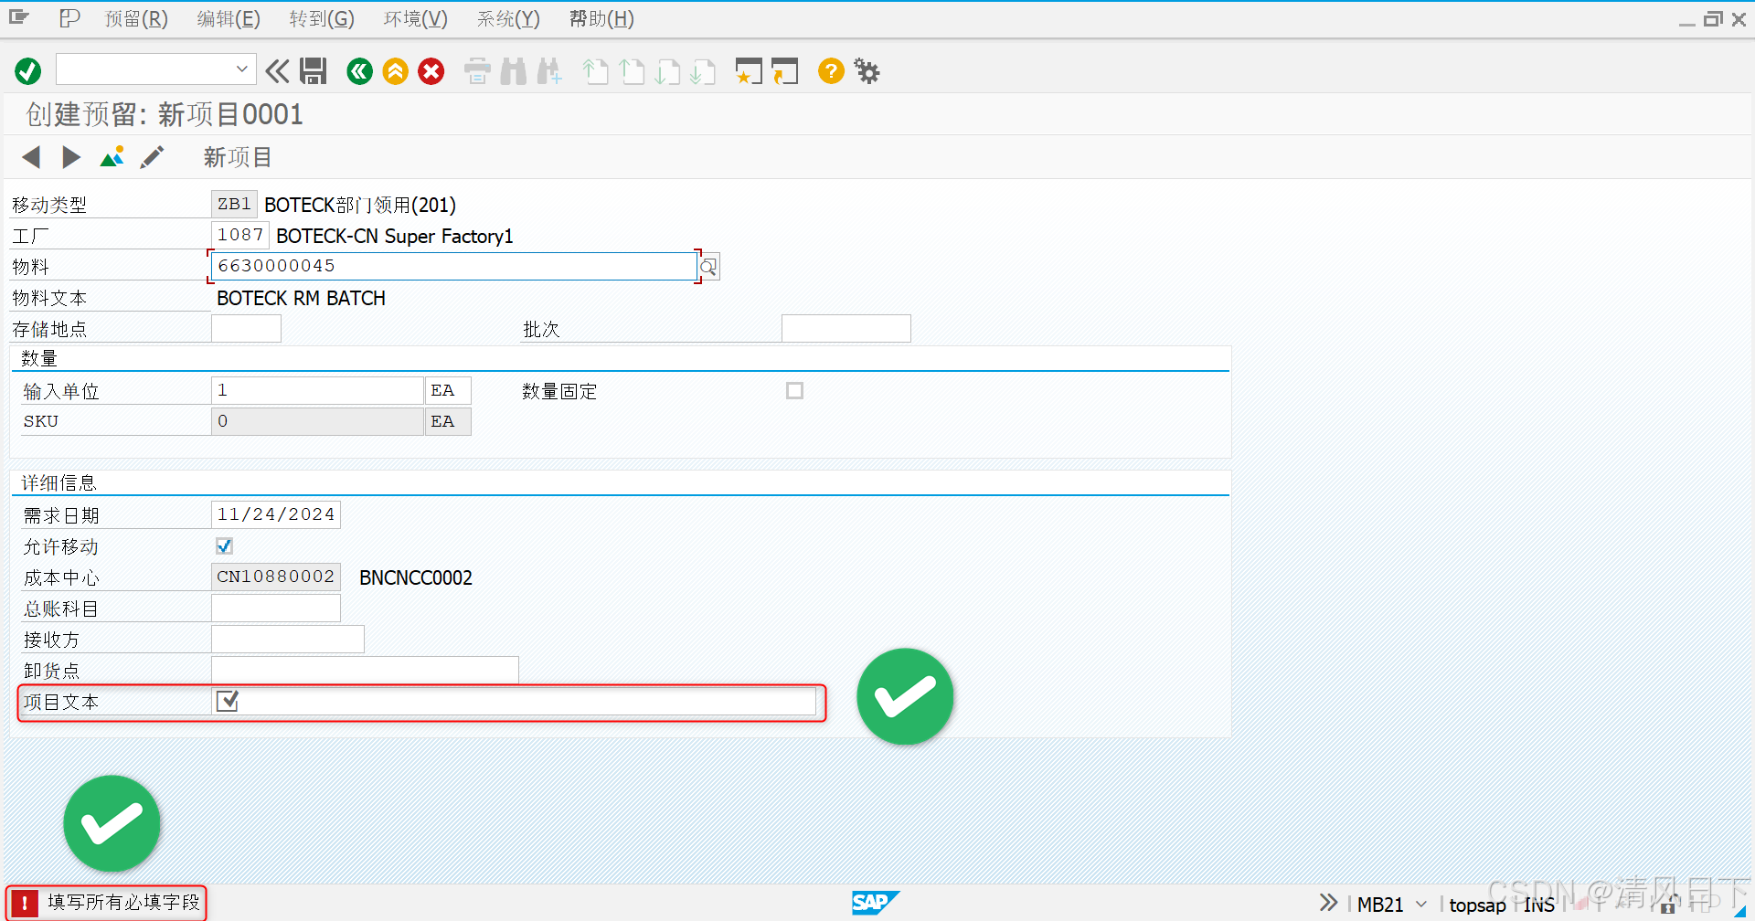This screenshot has height=921, width=1755.
Task: Go to Last Page icon
Action: tap(703, 71)
